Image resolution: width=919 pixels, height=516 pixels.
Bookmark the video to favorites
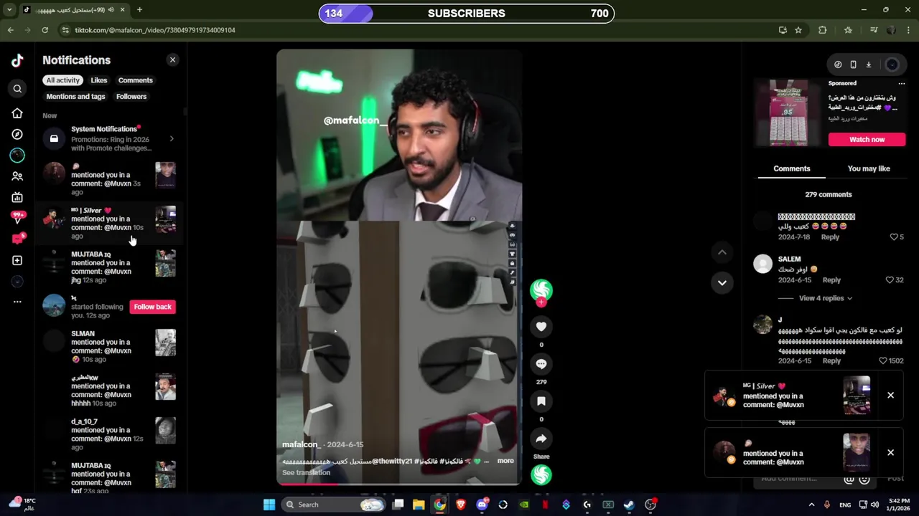[x=541, y=401]
